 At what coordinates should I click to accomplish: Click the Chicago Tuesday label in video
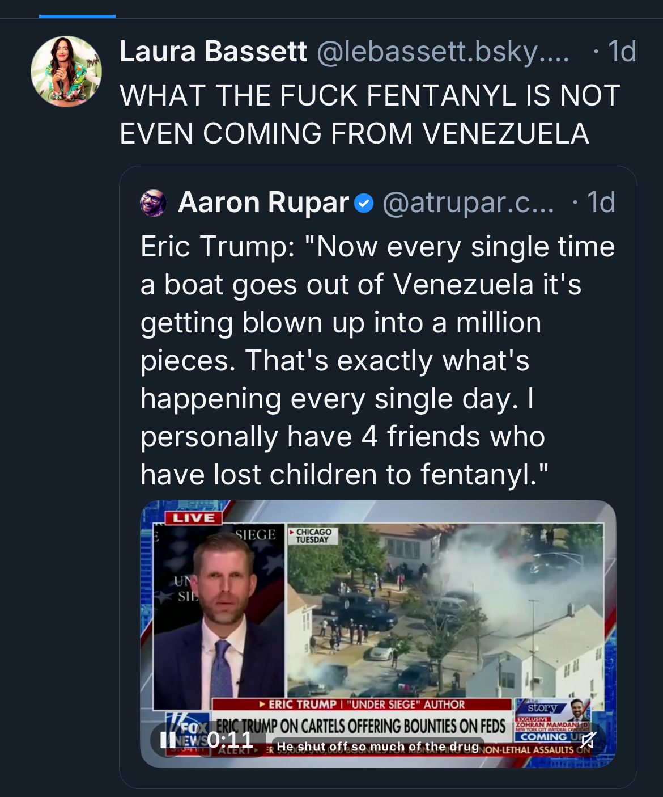[313, 535]
